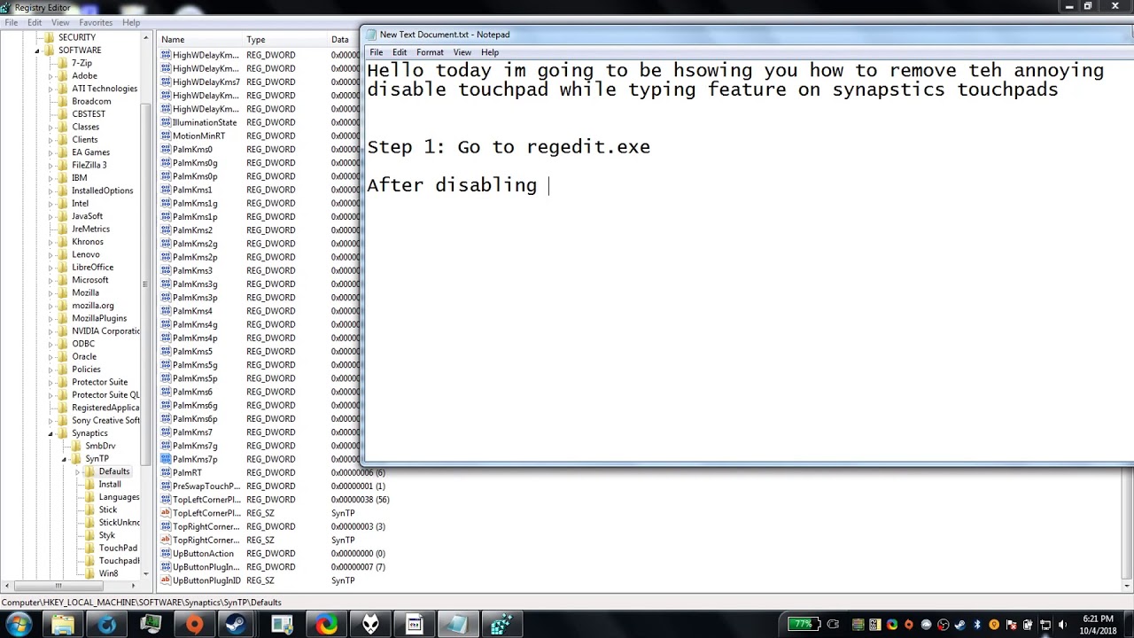Open Notepad's View menu
Viewport: 1134px width, 638px height.
(x=462, y=52)
